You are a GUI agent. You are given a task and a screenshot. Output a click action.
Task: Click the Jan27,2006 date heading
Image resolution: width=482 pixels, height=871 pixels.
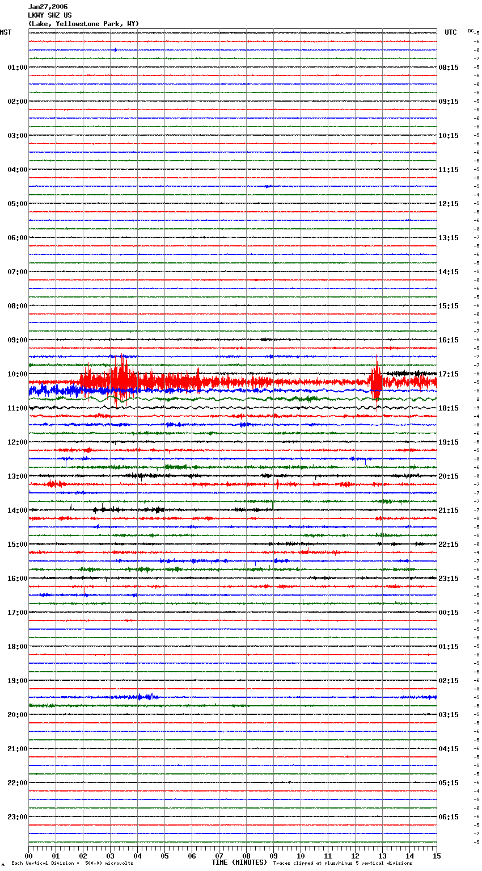click(x=48, y=7)
